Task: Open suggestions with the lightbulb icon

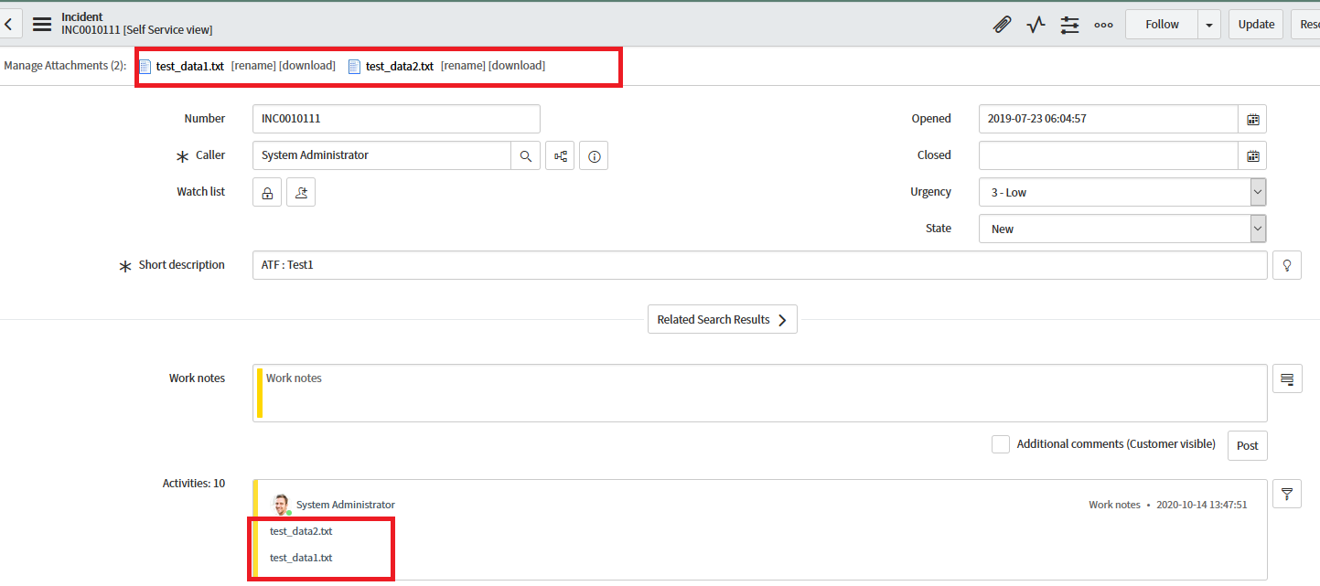Action: tap(1287, 265)
